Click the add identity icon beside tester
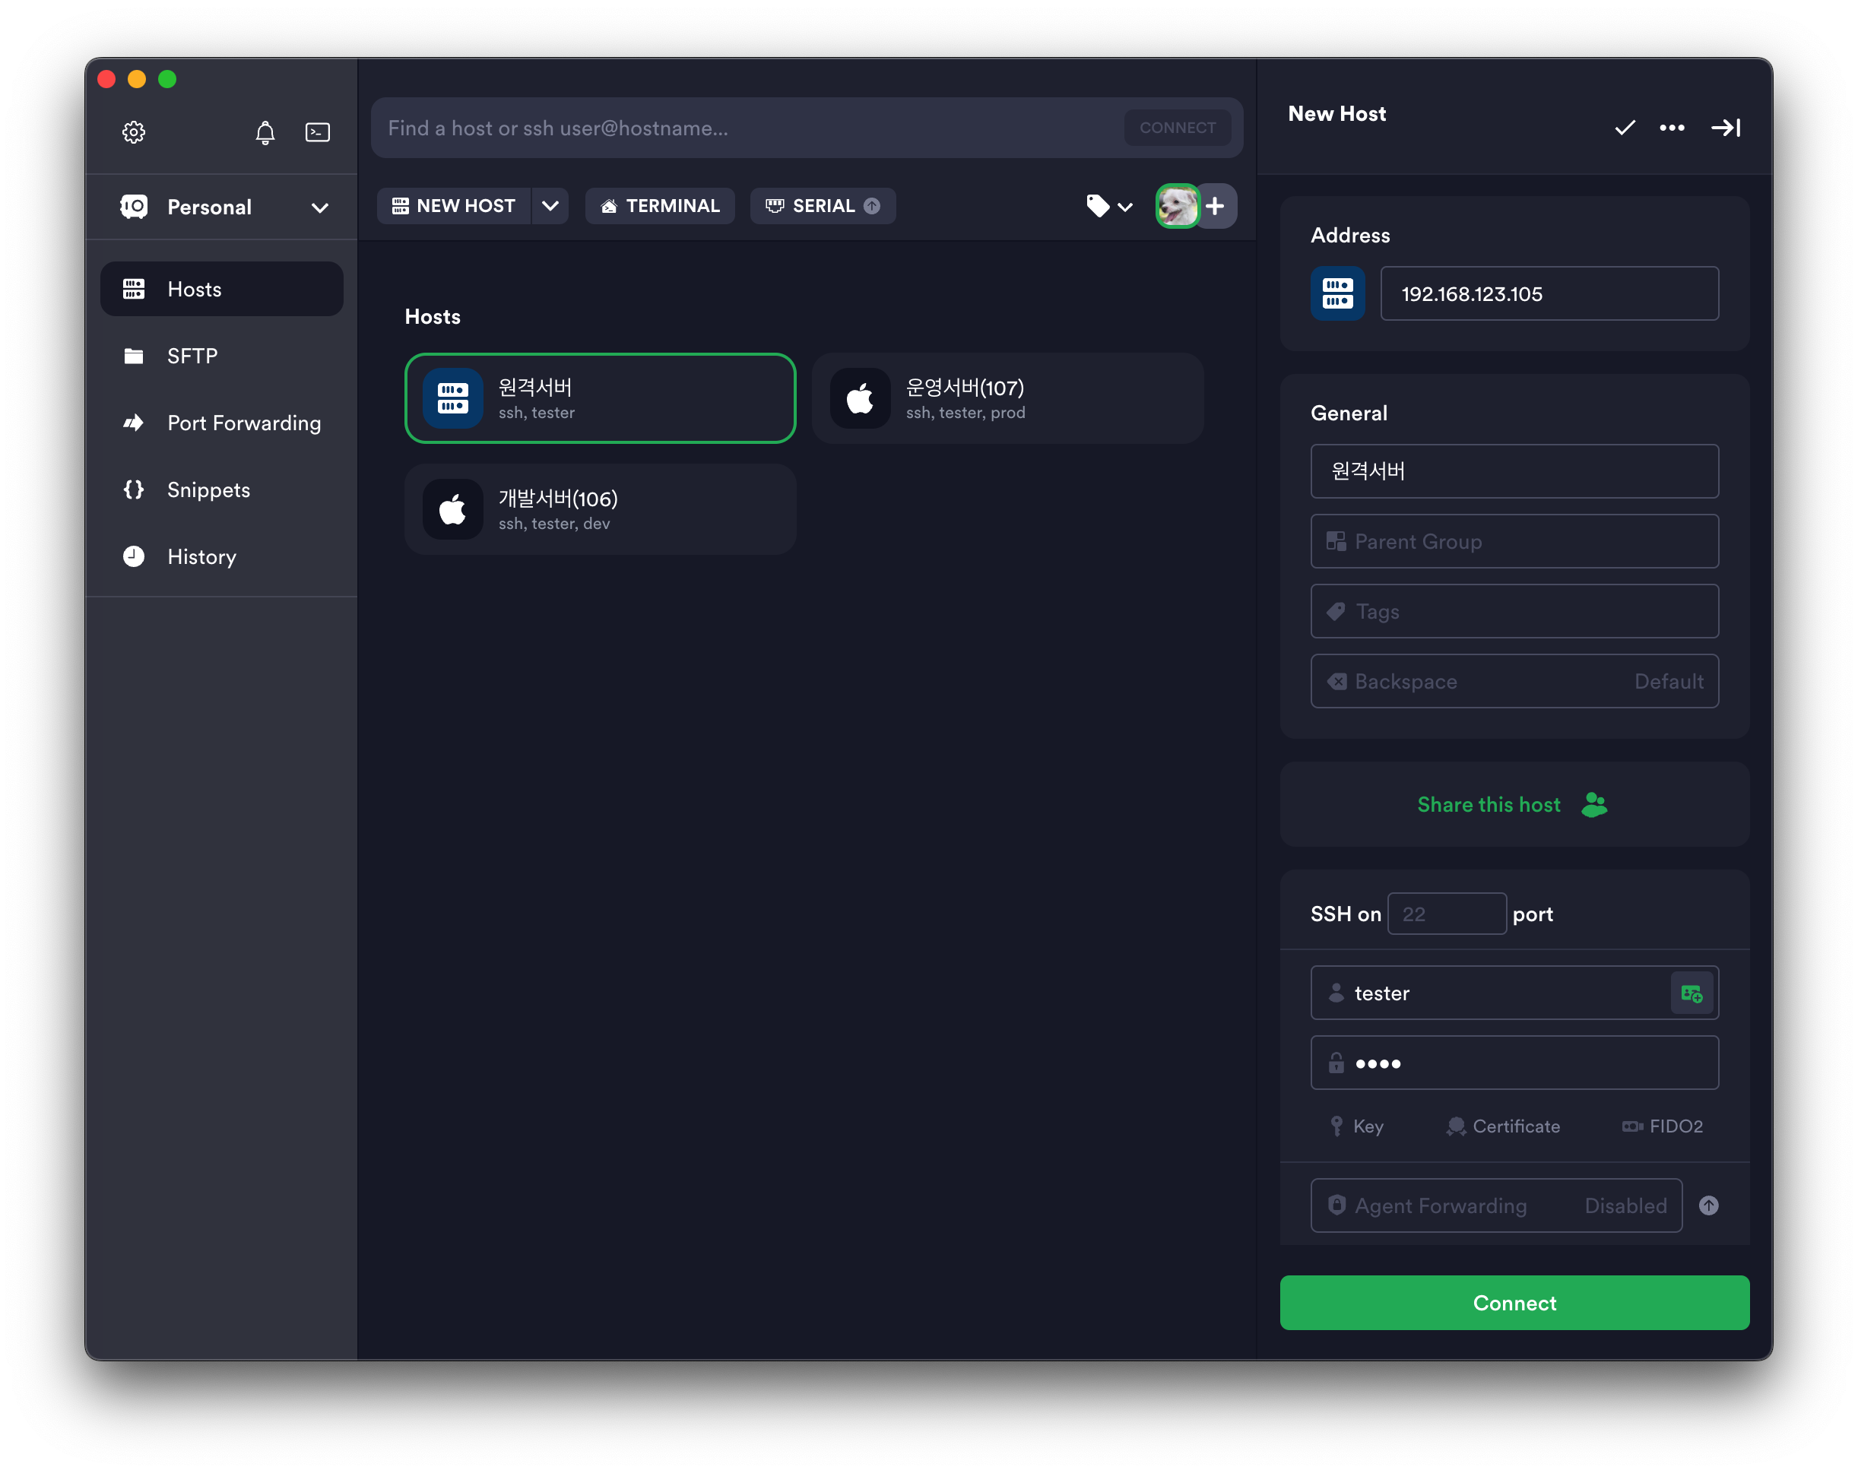 pos(1691,993)
